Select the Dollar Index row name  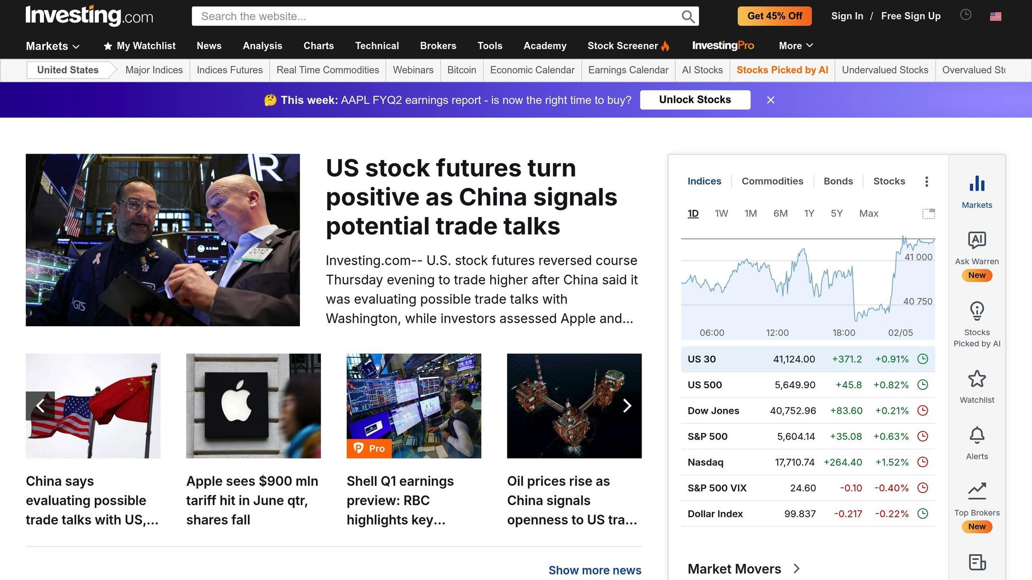pyautogui.click(x=715, y=514)
